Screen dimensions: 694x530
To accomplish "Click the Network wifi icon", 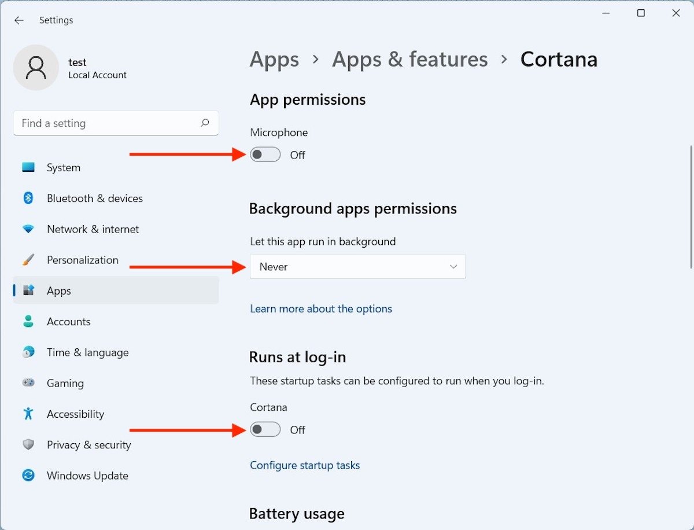I will [28, 229].
